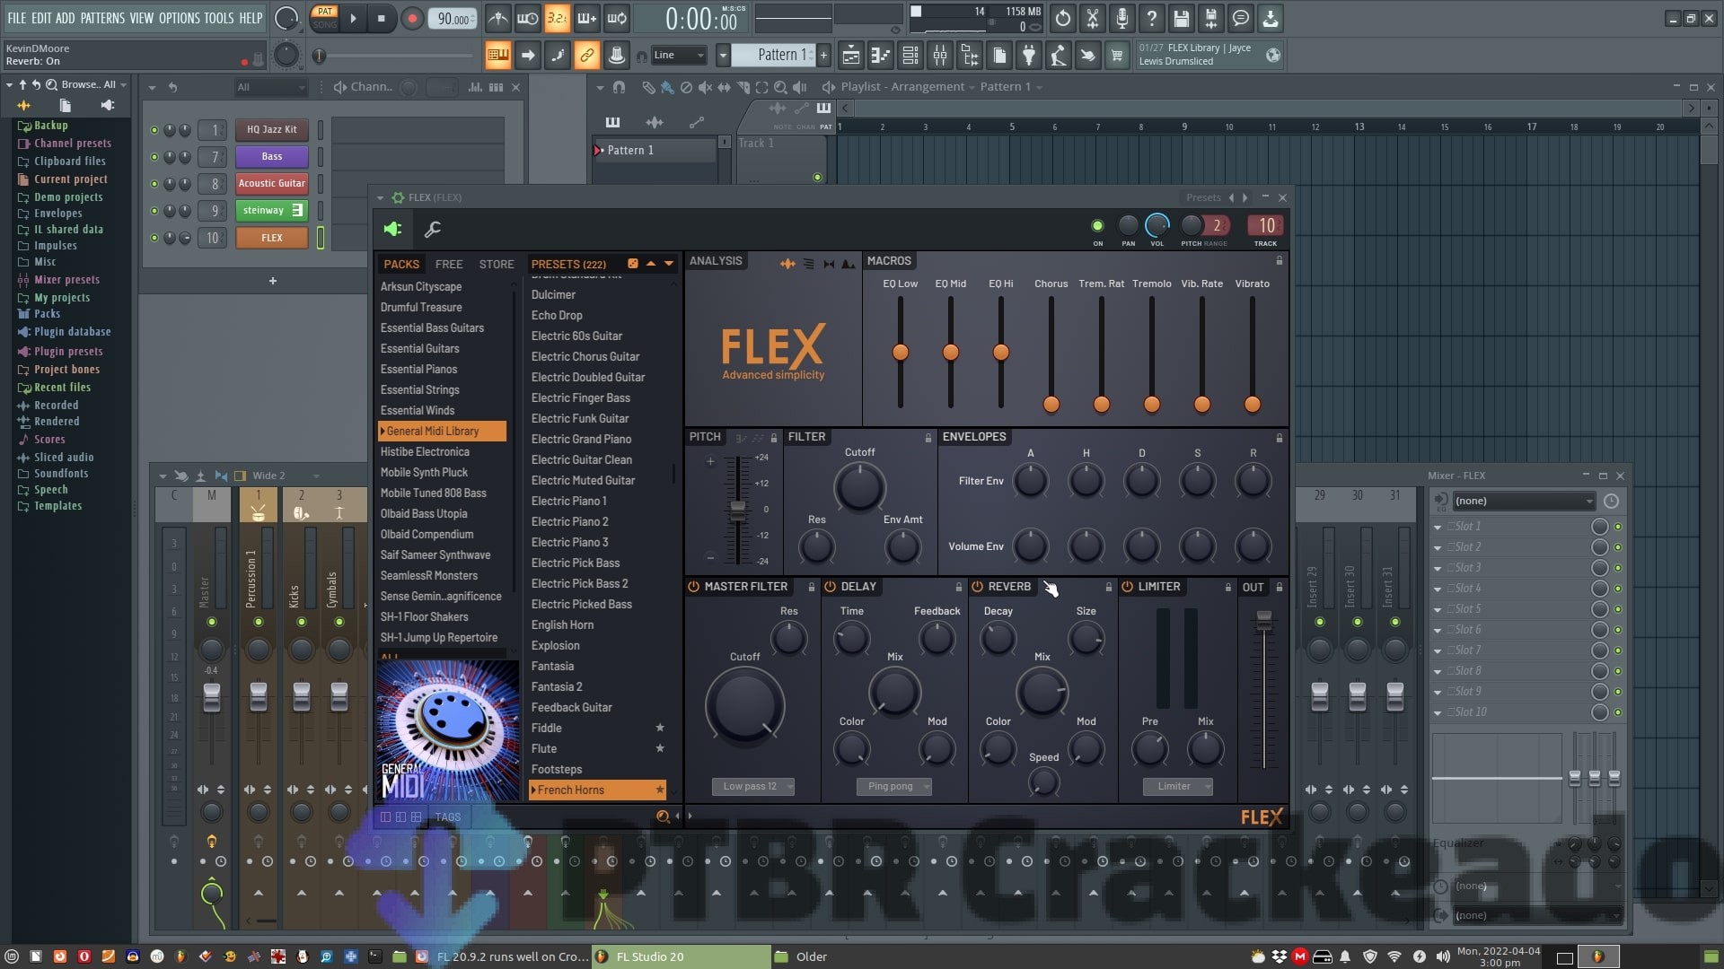The image size is (1724, 969).
Task: Open FLEX window title menu arrow
Action: [381, 198]
